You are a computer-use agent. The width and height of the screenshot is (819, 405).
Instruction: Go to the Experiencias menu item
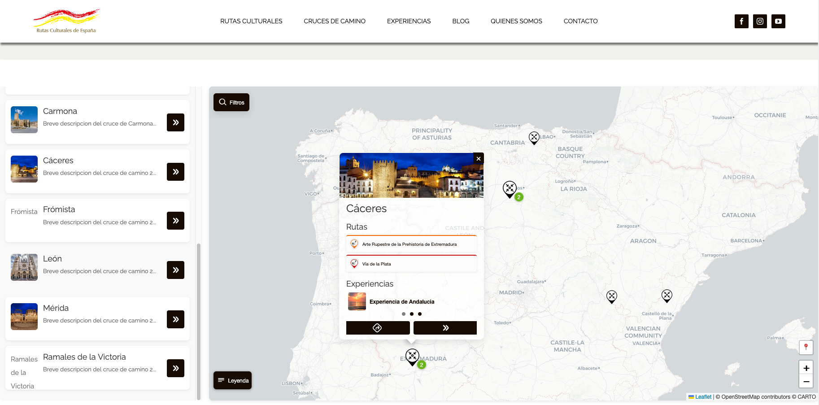[409, 21]
